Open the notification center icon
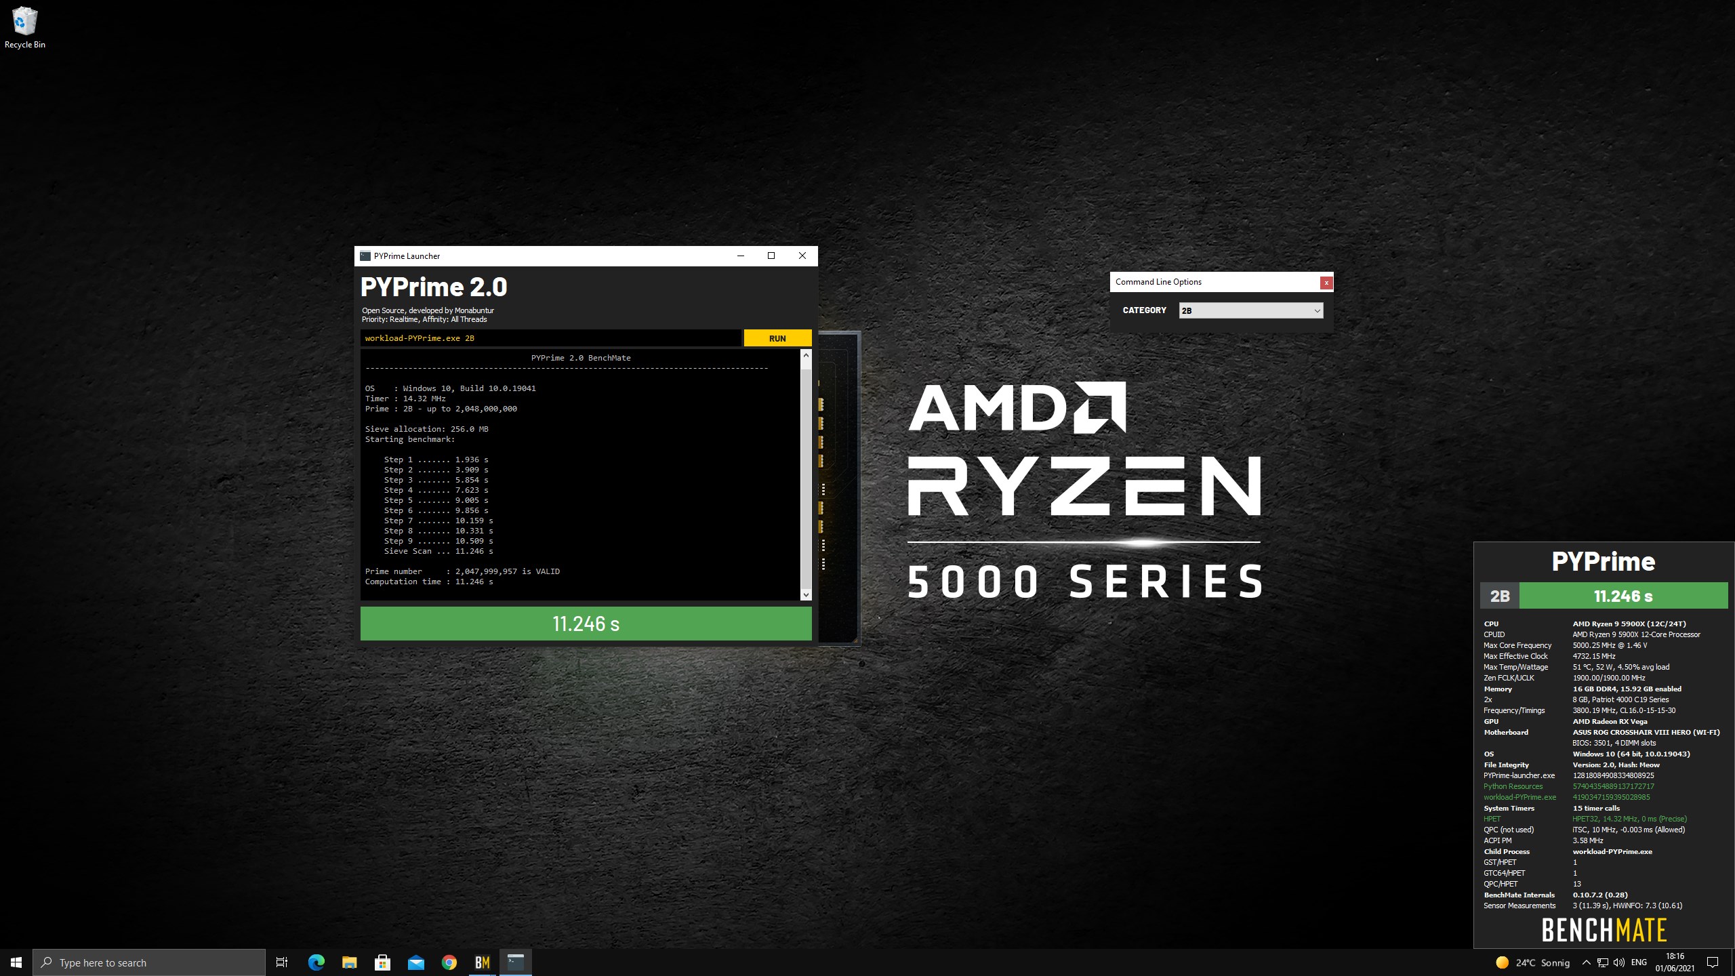 point(1713,962)
